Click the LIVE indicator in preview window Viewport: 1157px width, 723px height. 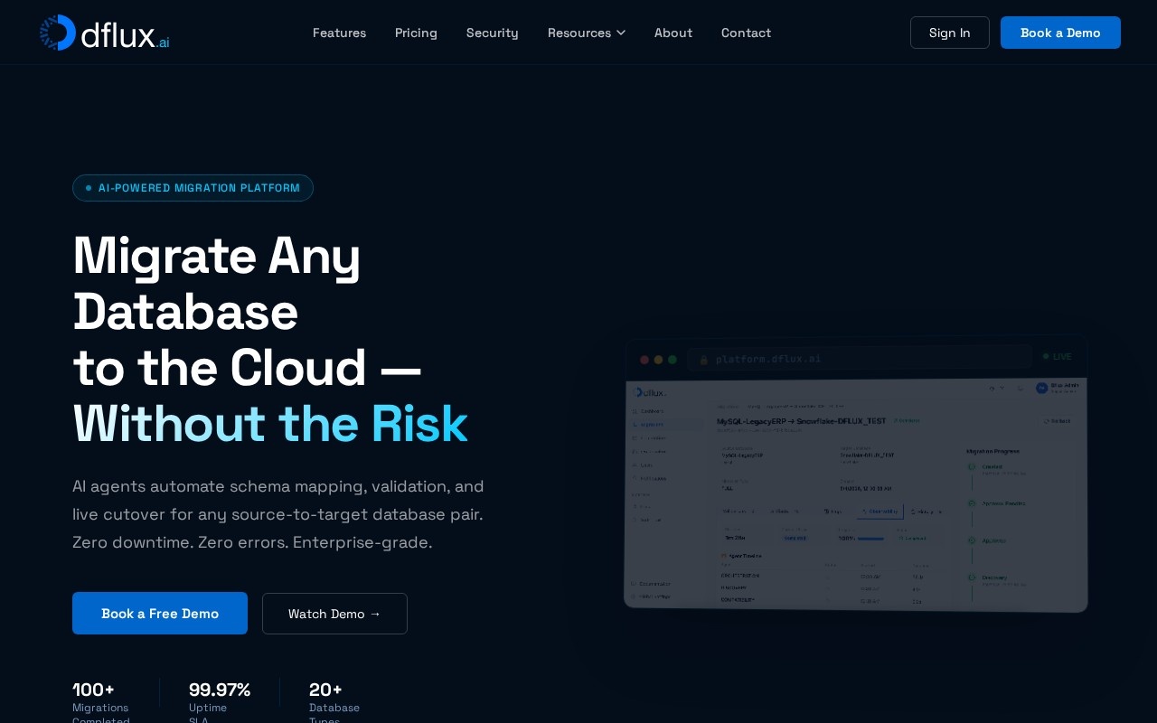click(1058, 357)
